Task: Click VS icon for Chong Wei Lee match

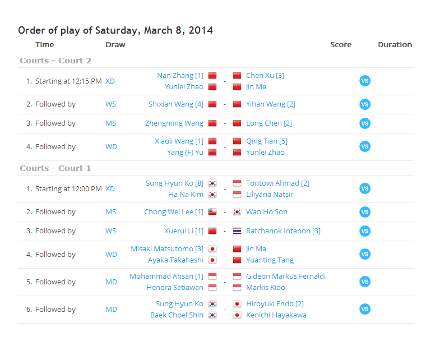Action: [365, 212]
